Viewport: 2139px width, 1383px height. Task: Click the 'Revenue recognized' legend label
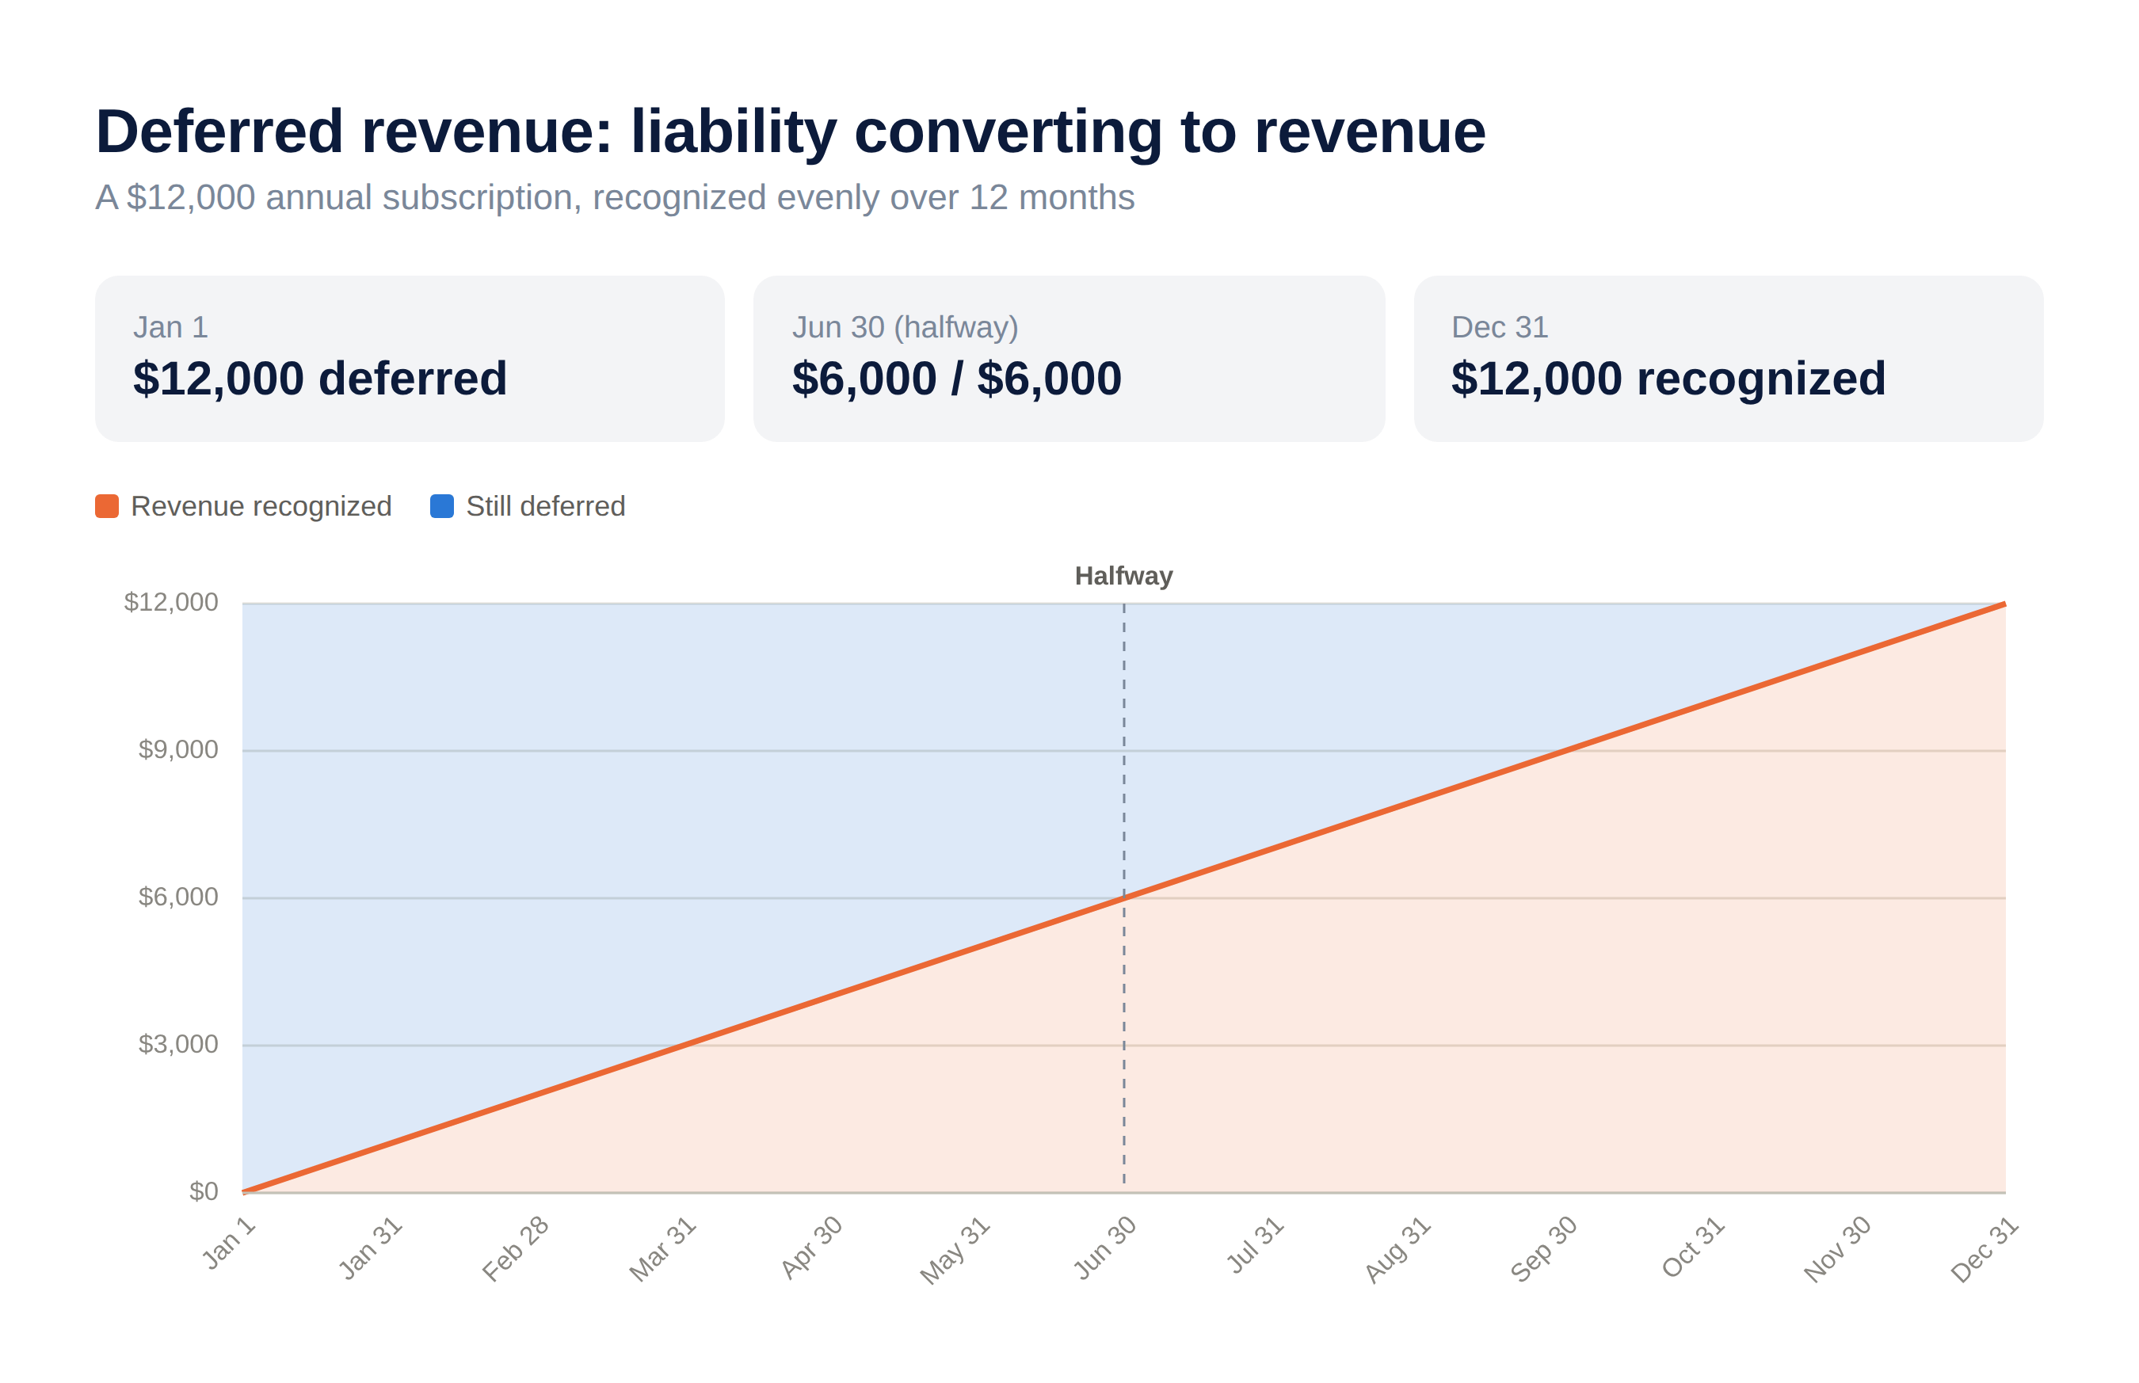point(261,506)
